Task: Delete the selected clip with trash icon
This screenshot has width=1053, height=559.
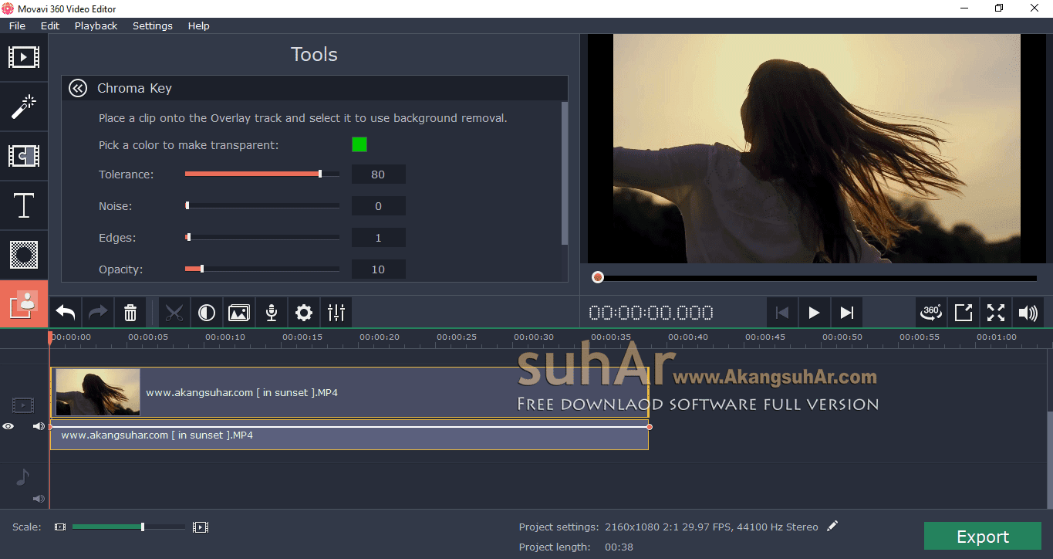Action: click(130, 313)
